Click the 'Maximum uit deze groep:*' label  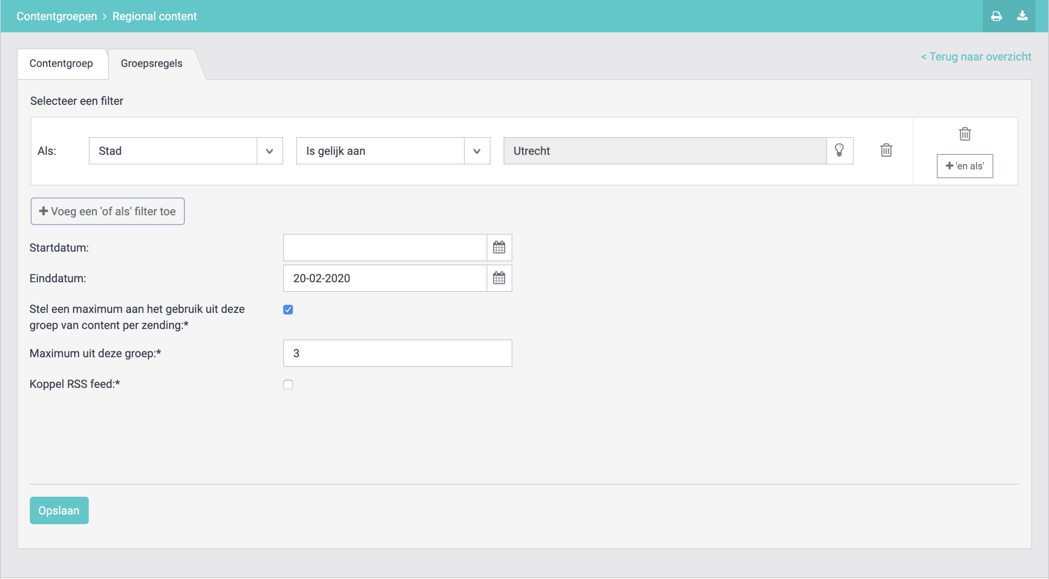click(x=95, y=353)
